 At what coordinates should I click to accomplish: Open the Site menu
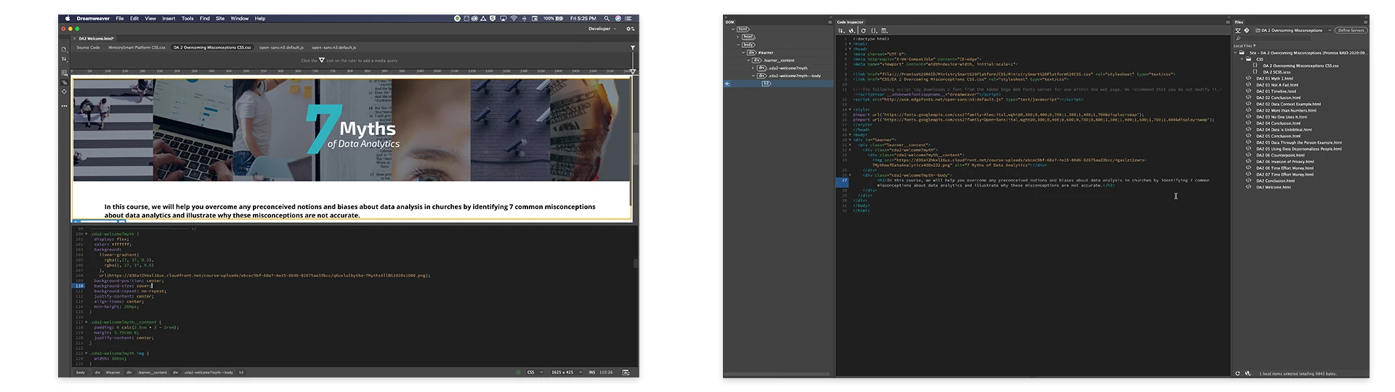point(220,18)
